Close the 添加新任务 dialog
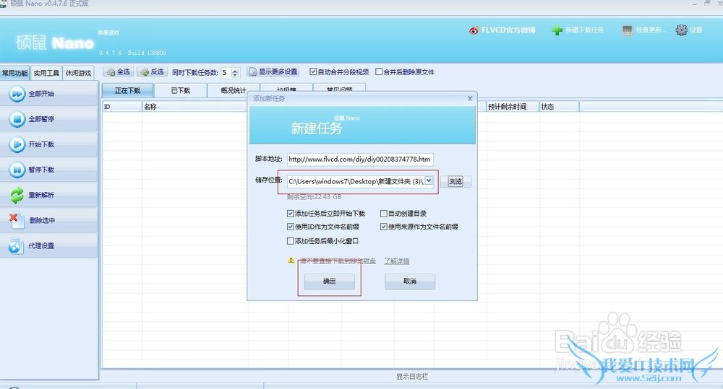Screen dimensions: 723x389 (x=470, y=99)
